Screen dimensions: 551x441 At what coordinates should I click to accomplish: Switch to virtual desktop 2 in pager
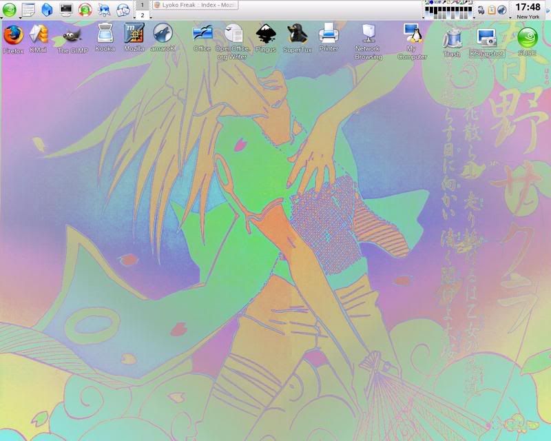pos(143,15)
